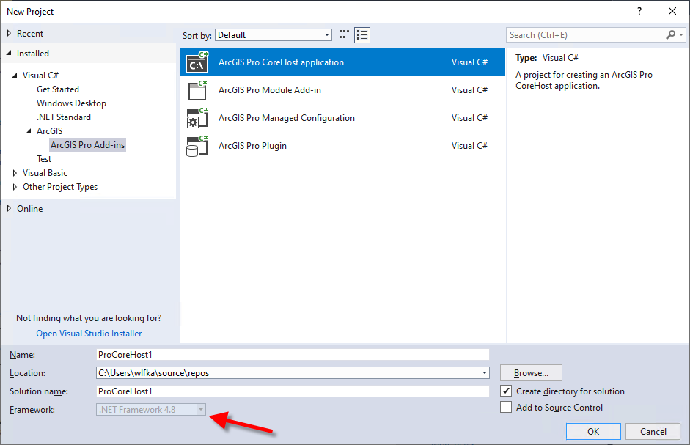Switch template list to medium icons view
The width and height of the screenshot is (690, 445).
click(344, 34)
